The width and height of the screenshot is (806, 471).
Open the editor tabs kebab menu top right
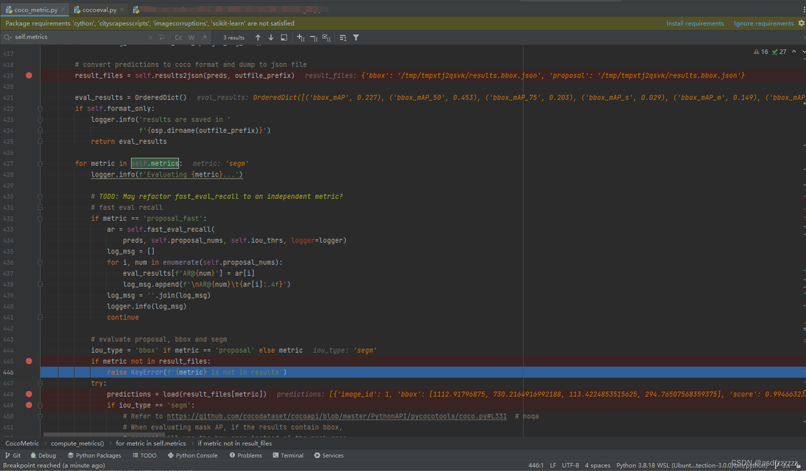(803, 9)
